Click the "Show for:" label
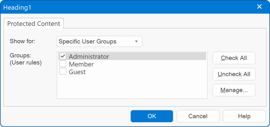Screen dimensions: 270x127 coord(22,41)
